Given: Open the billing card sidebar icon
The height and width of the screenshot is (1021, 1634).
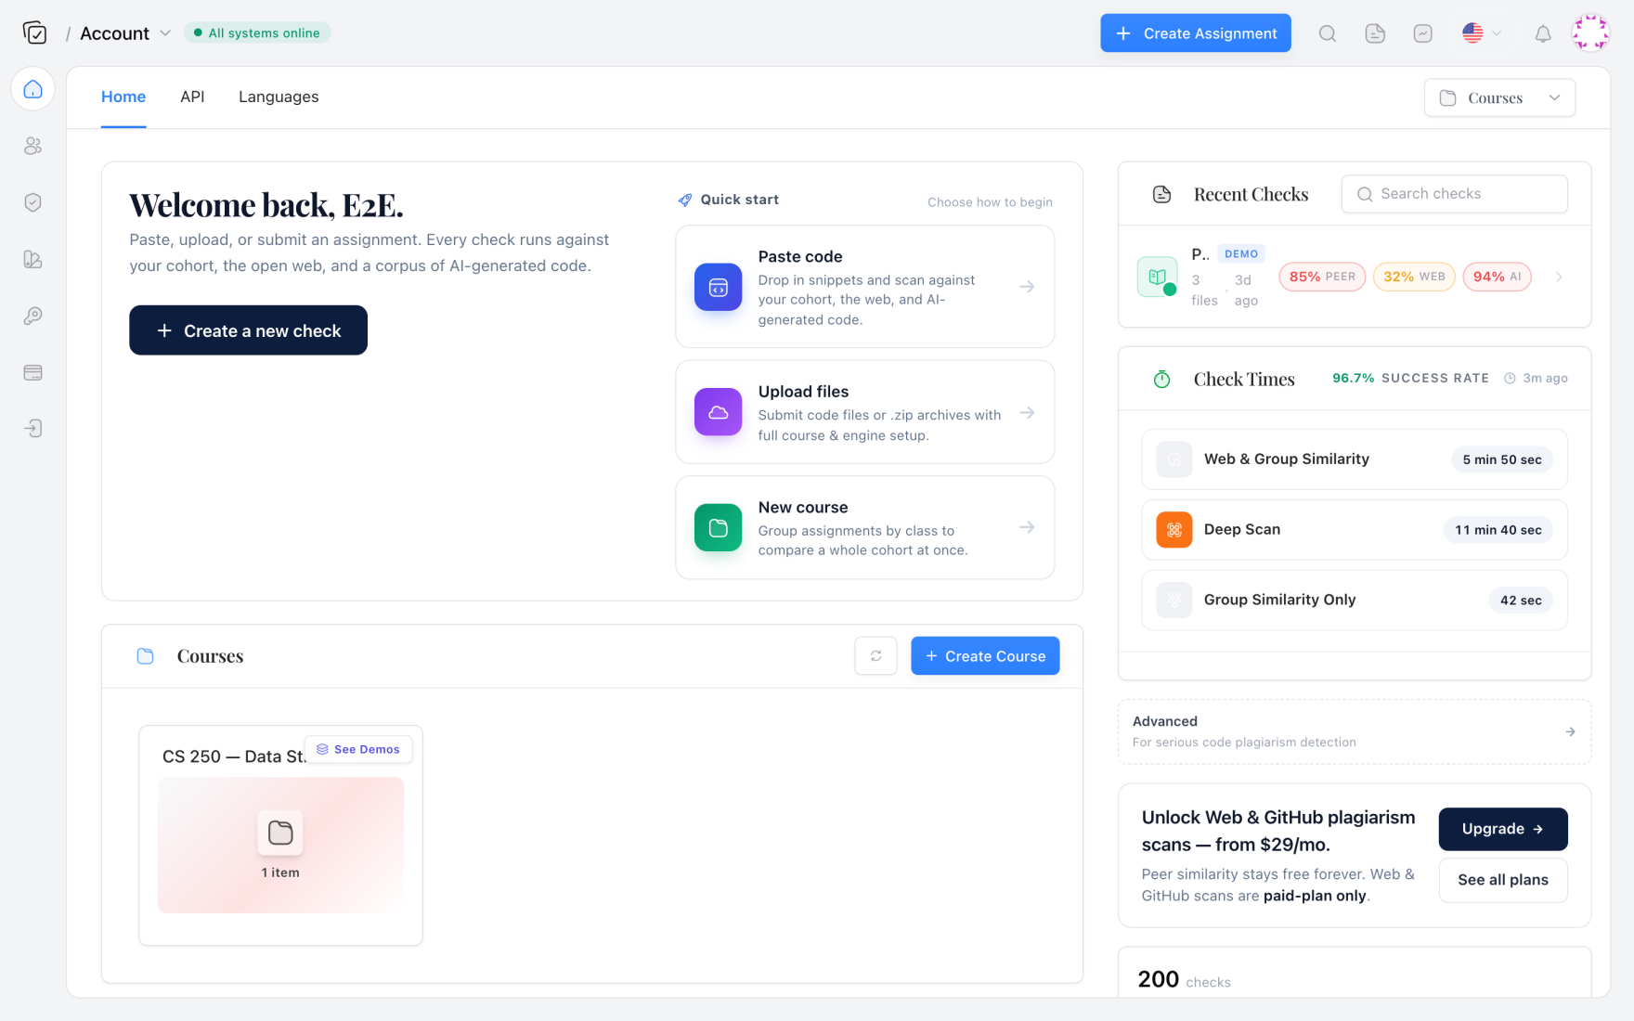Looking at the screenshot, I should pos(33,372).
